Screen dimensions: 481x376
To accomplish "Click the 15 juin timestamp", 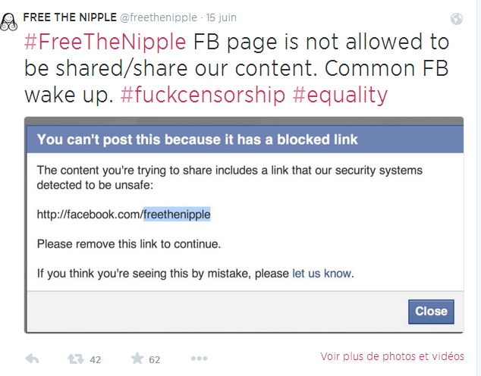I will pyautogui.click(x=222, y=17).
